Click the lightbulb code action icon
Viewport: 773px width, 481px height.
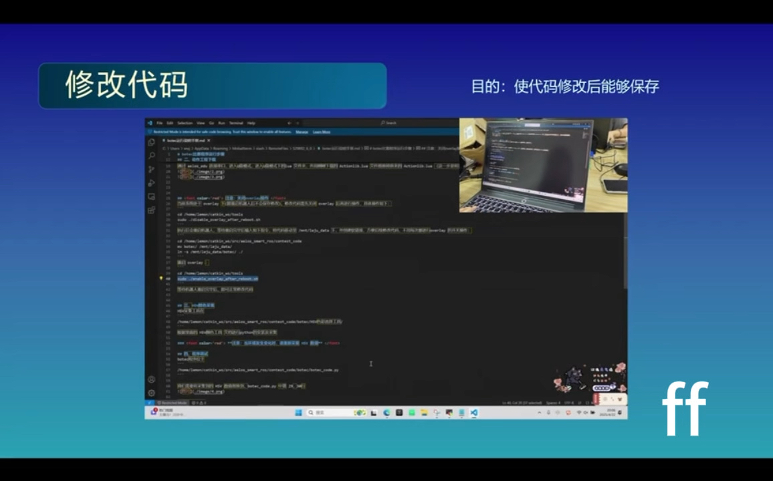tap(160, 279)
